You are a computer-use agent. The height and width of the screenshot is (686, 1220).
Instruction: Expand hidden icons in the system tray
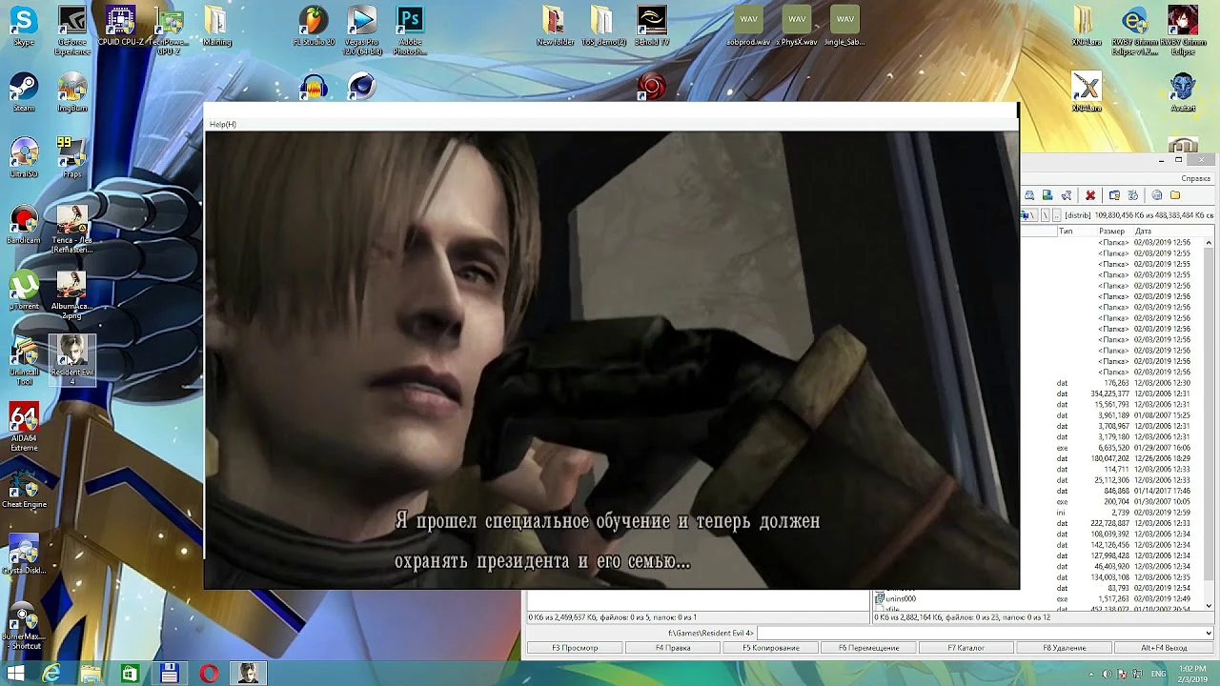point(1091,674)
